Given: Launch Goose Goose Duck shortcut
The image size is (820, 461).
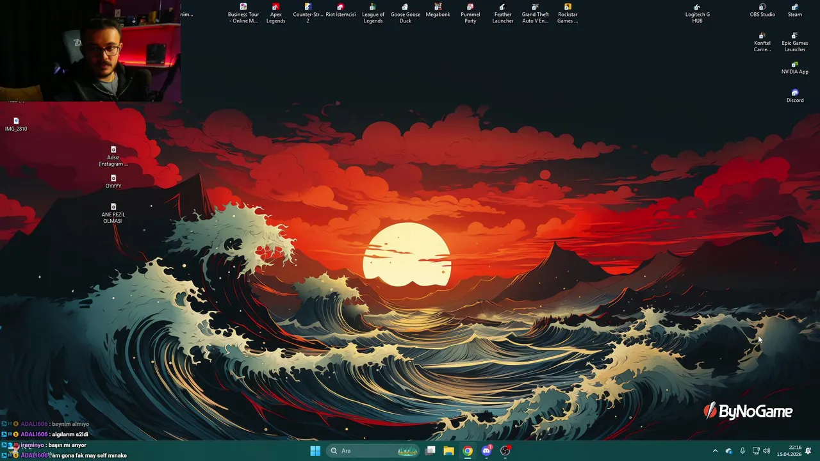Looking at the screenshot, I should (x=406, y=13).
